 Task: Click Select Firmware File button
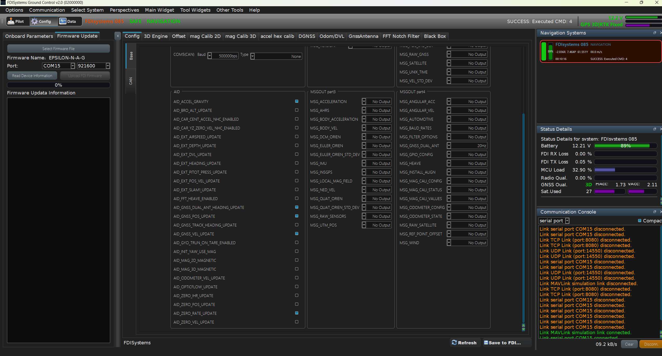58,49
